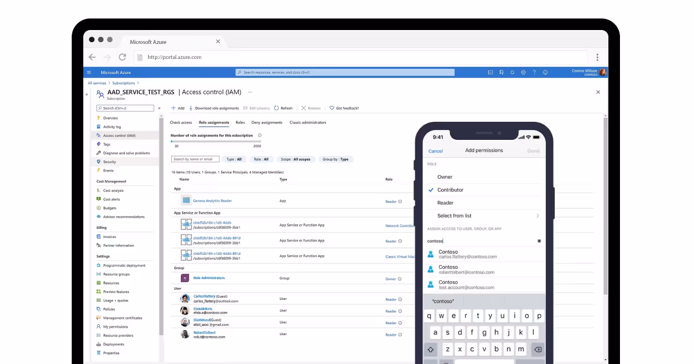Open the All services breadcrumb link

[x=97, y=83]
